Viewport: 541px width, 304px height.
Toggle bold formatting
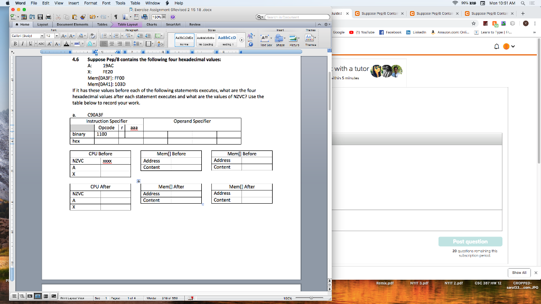click(15, 43)
